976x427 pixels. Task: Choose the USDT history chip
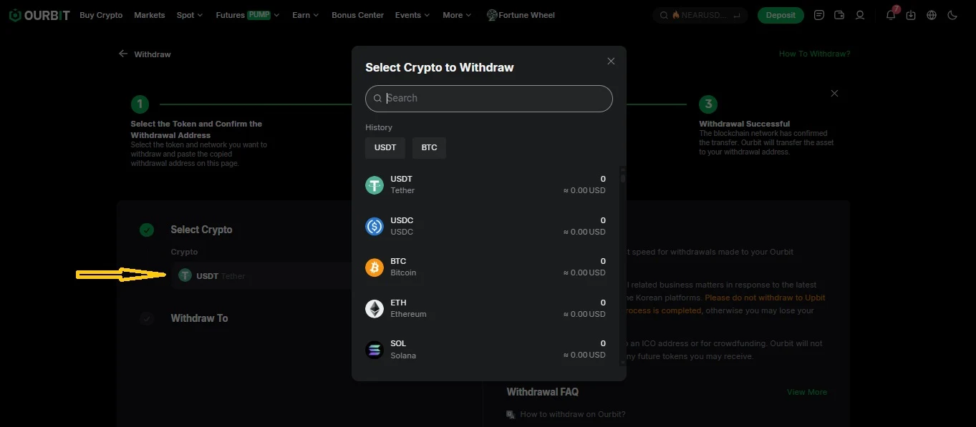385,148
